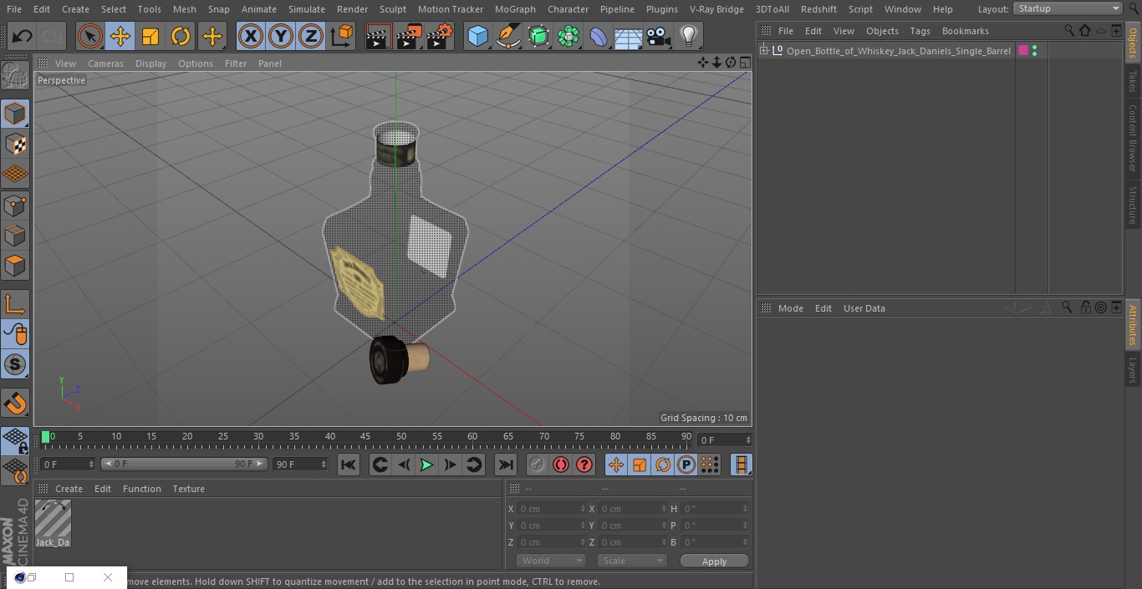Play animation forward
Viewport: 1142px width, 589px height.
tap(426, 465)
